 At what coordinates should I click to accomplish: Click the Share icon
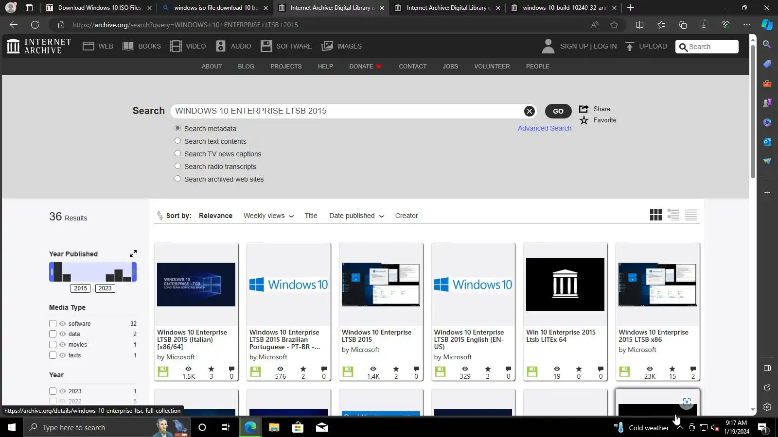(584, 109)
